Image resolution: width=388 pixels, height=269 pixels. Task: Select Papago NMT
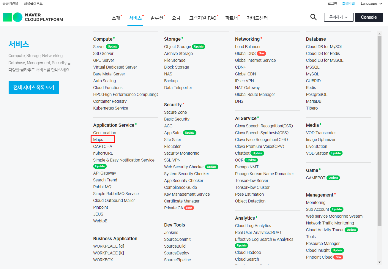pos(247,167)
